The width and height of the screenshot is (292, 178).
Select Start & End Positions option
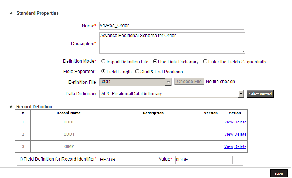click(137, 72)
